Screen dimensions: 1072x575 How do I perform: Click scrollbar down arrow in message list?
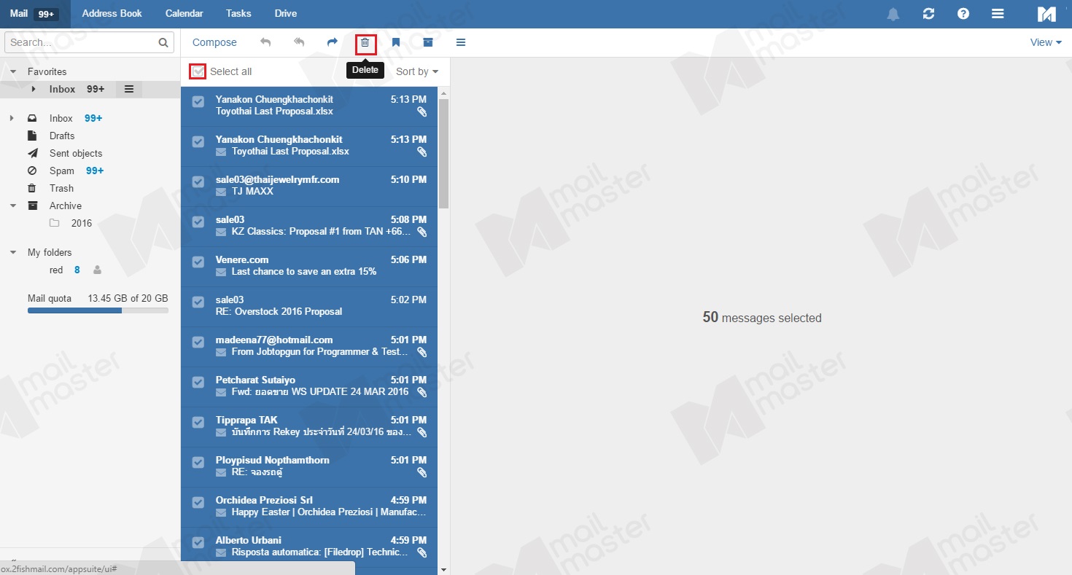(443, 569)
